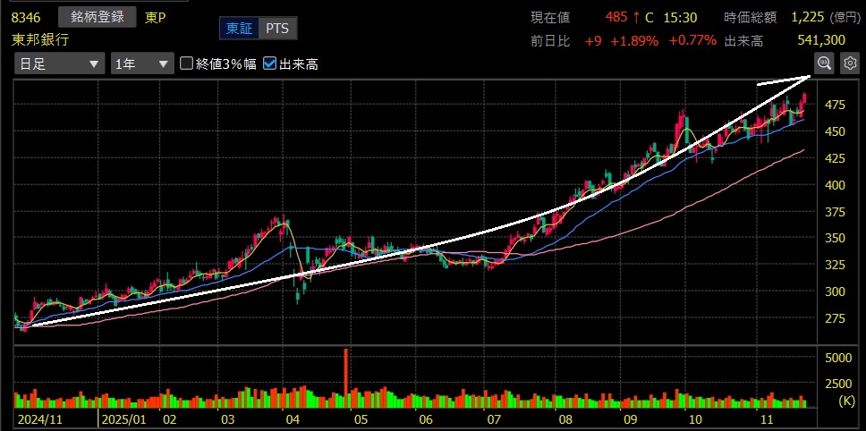This screenshot has height=431, width=866.
Task: Click the 475 price axis label
Action: coord(834,105)
